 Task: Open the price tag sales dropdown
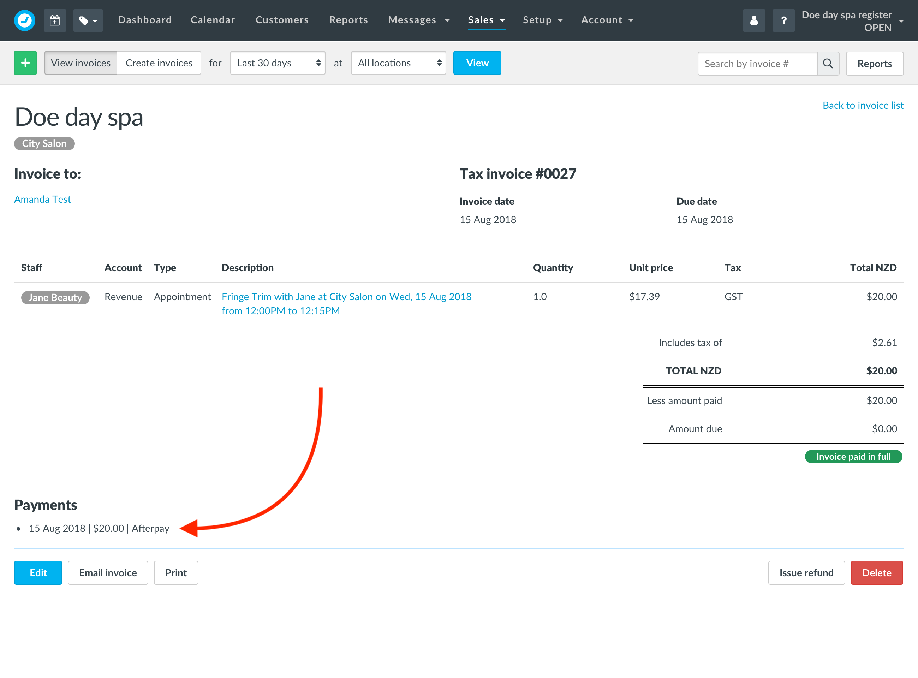click(88, 20)
